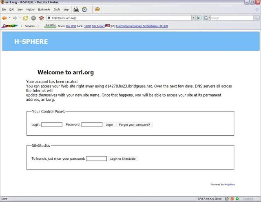Open the search engine chooser dropdown

209,18
